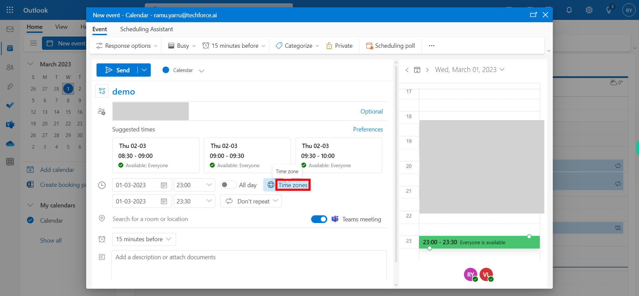Toggle Private for this event
Screen dimensions: 639x296
[339, 46]
